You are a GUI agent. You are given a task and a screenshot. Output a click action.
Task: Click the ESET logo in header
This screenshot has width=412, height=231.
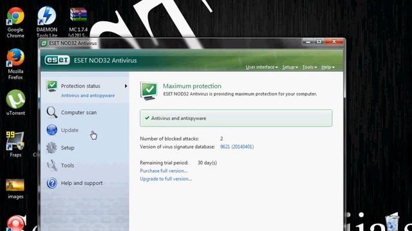tap(57, 60)
